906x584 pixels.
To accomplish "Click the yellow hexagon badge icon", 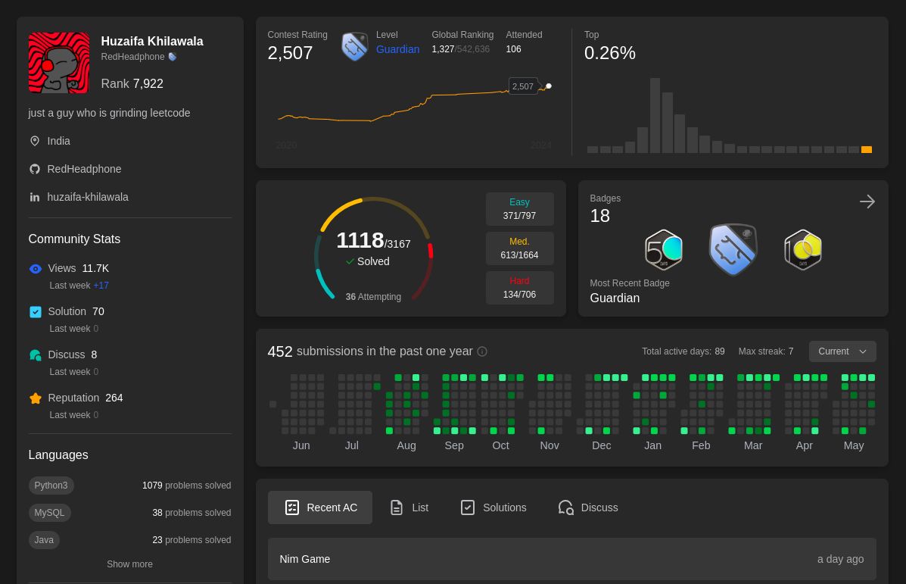I will [x=803, y=250].
